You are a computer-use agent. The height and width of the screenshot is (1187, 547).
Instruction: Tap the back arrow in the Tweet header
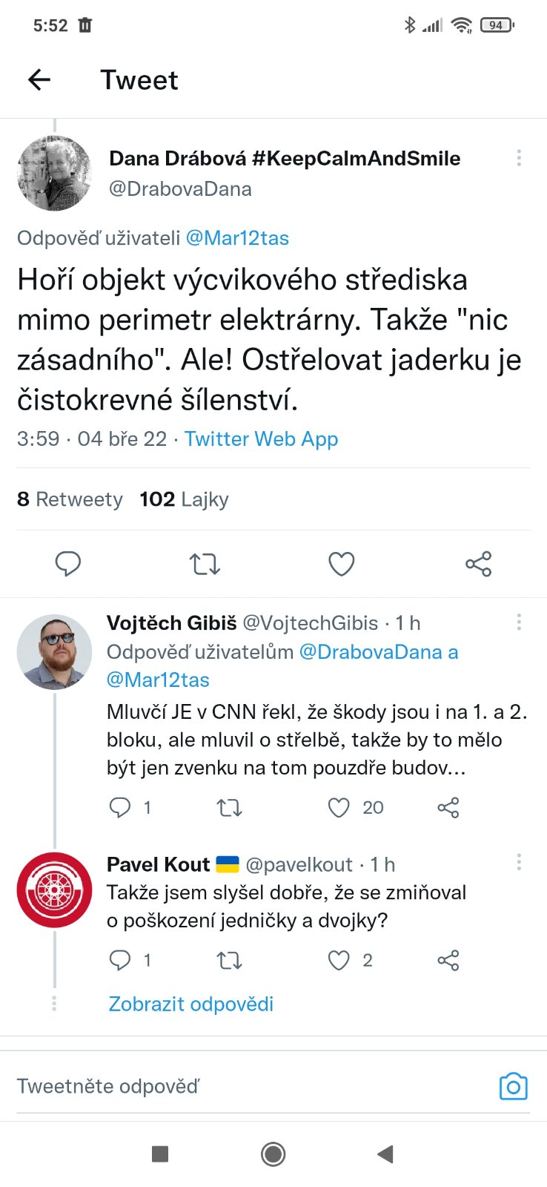coord(39,80)
